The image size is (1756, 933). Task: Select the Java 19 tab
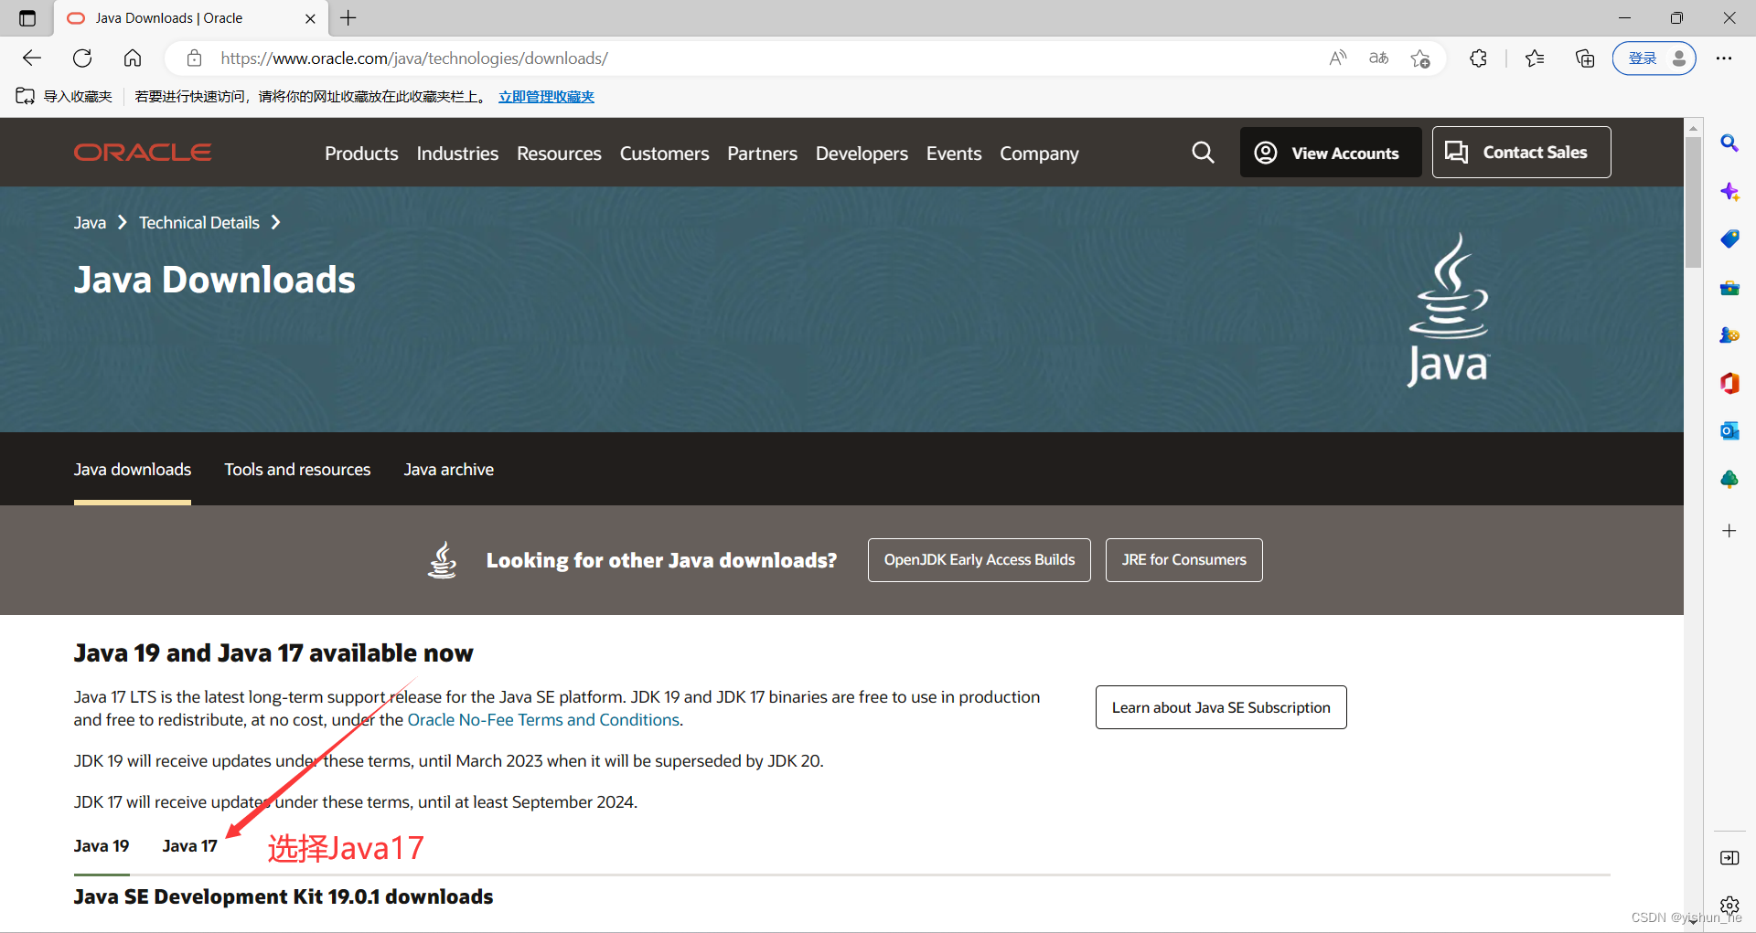(x=102, y=846)
